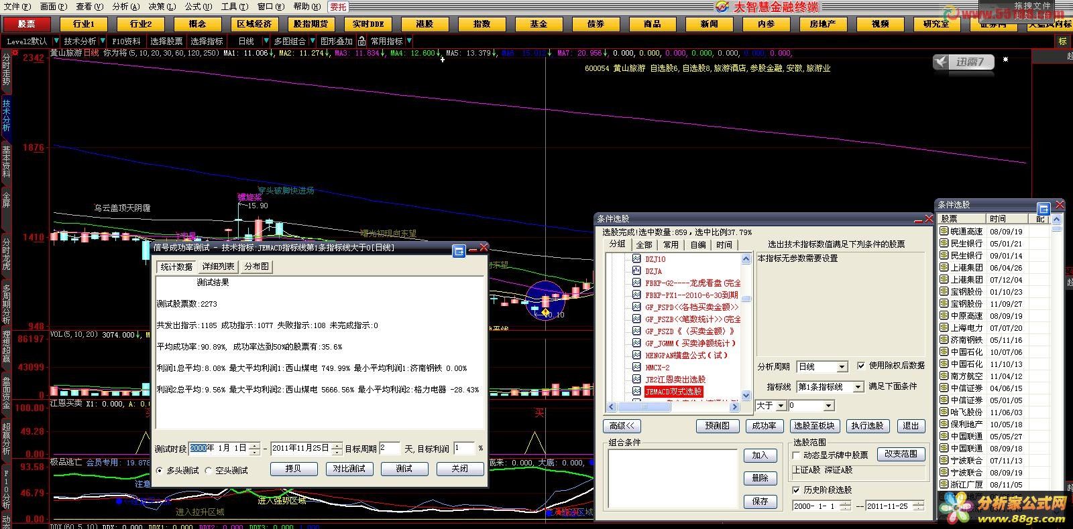The image size is (1073, 529).
Task: Click the 预测图 button
Action: click(x=717, y=426)
